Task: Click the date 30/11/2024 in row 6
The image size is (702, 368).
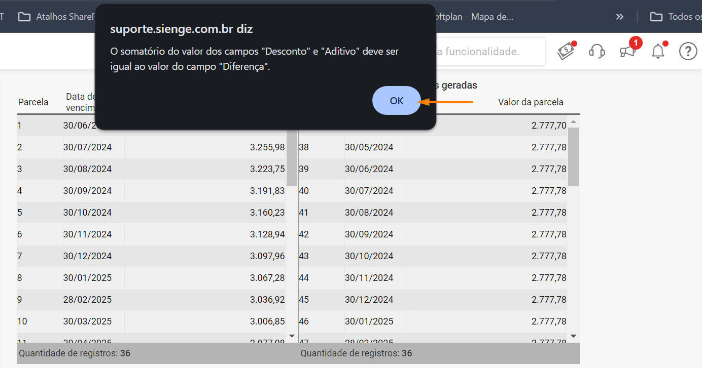Action: (87, 234)
